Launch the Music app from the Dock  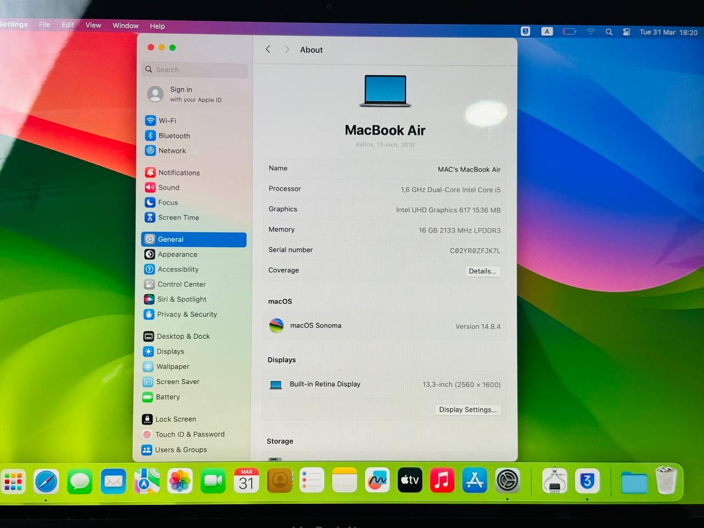[442, 480]
